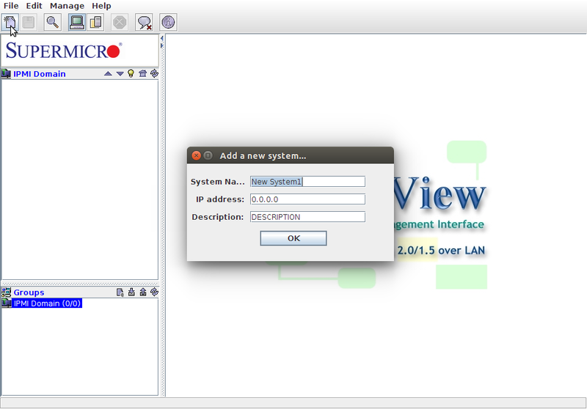Click the building icon in IPMI Domain header

pos(142,73)
